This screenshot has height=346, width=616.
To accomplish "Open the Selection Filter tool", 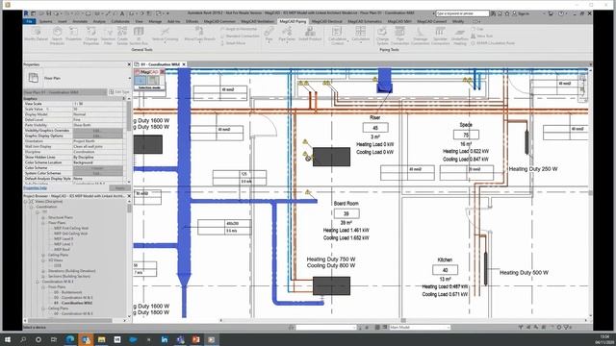I will [108, 36].
